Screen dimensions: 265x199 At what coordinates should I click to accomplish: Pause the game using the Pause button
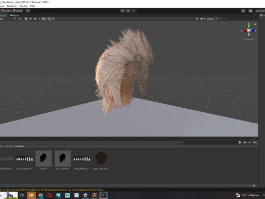point(128,11)
